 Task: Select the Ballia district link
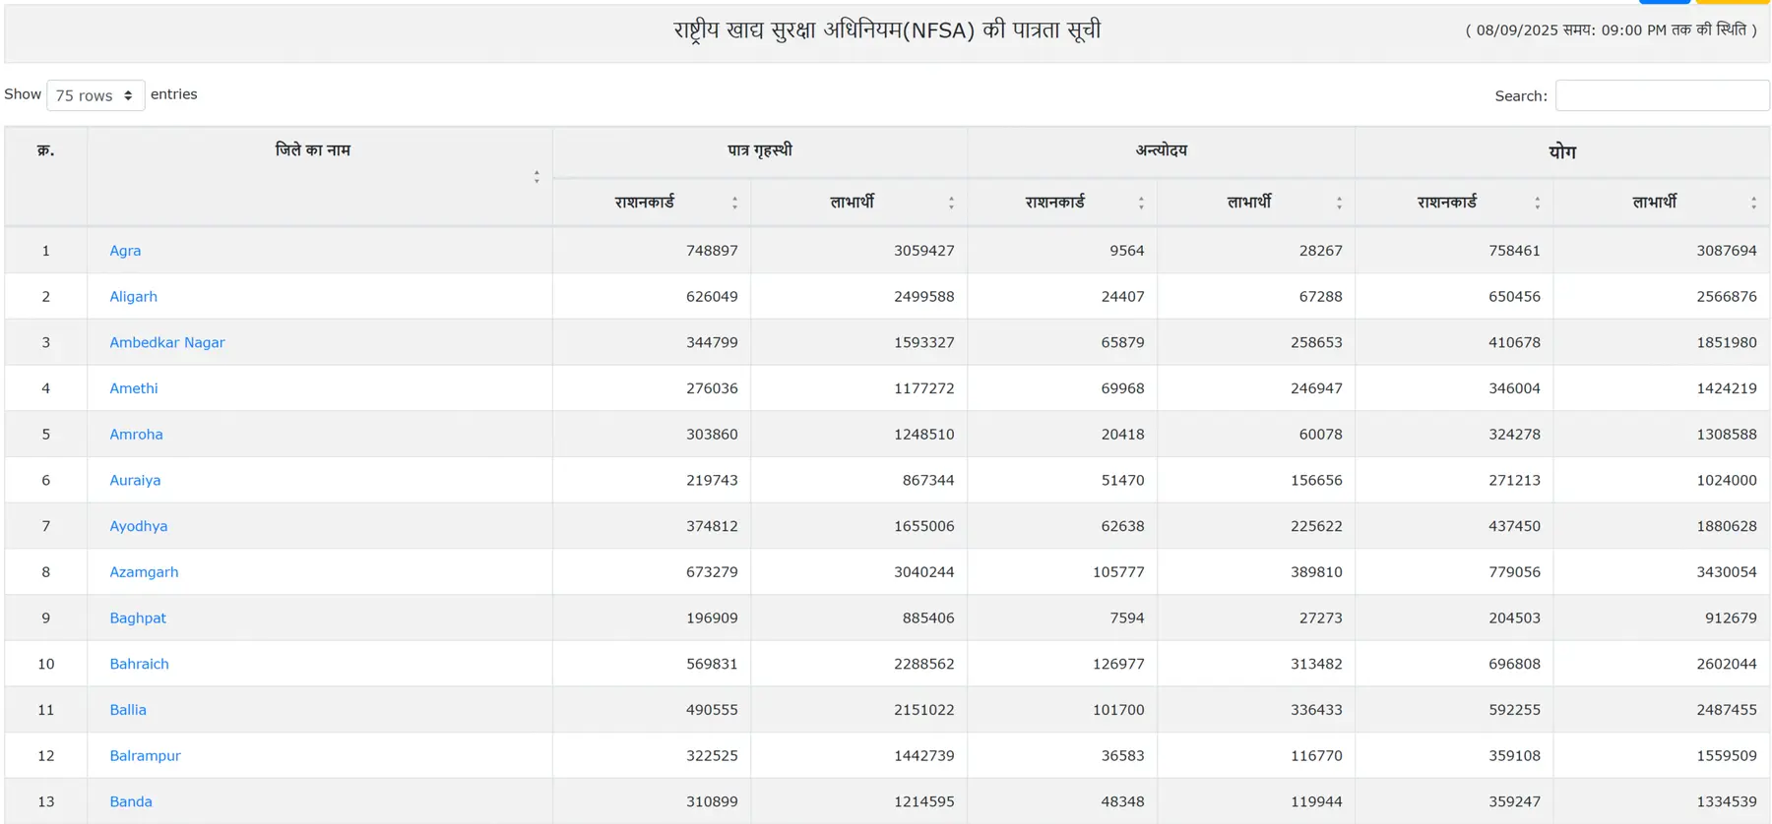pos(128,710)
